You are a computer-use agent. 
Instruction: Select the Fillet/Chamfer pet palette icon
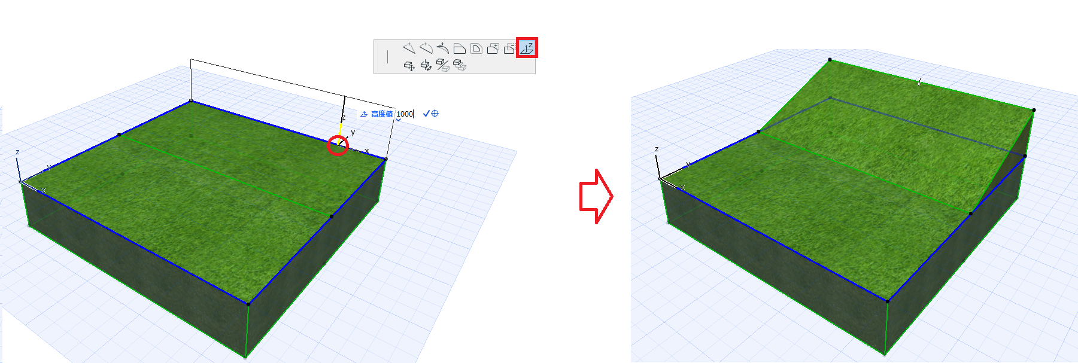[x=460, y=48]
